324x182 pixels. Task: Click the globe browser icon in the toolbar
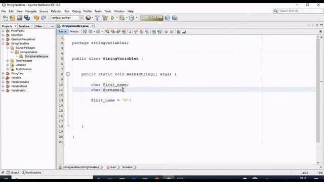point(88,18)
